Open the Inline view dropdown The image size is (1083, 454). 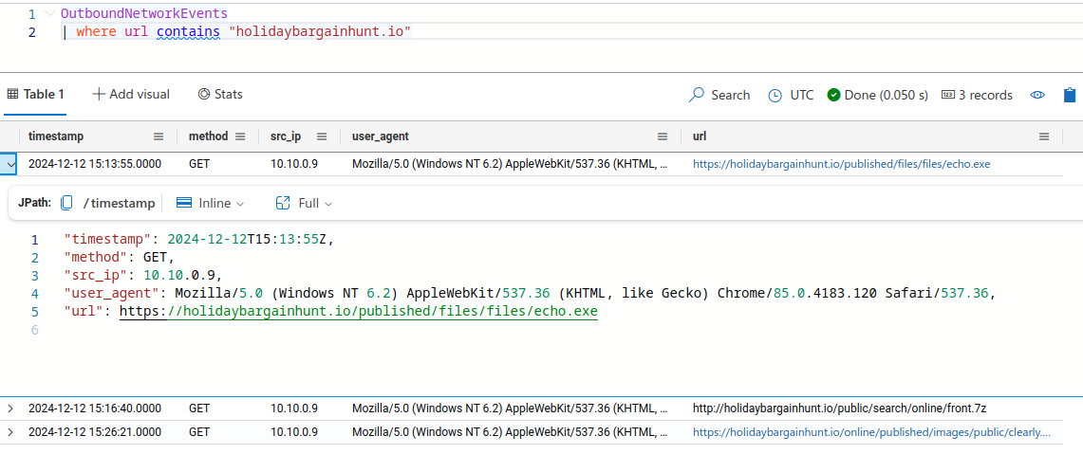tap(211, 203)
